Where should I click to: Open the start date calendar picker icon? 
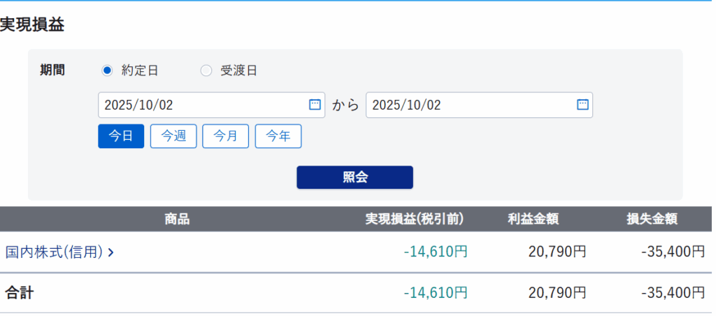click(x=315, y=105)
